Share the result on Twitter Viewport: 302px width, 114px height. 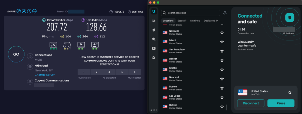click(x=24, y=11)
